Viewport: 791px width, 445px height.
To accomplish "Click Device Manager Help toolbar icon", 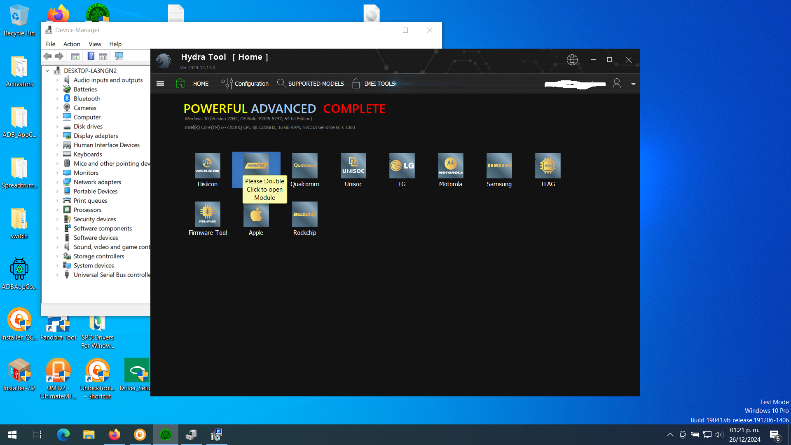I will 91,56.
